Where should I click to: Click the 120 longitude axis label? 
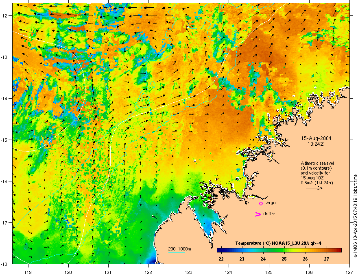tap(68, 272)
